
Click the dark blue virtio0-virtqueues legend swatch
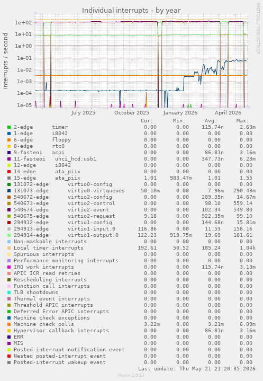(9, 191)
